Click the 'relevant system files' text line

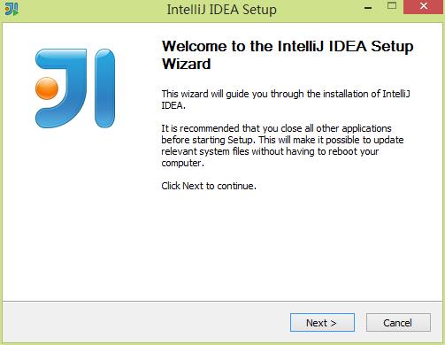270,151
